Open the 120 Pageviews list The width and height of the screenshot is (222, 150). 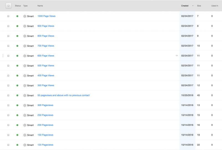pyautogui.click(x=45, y=145)
